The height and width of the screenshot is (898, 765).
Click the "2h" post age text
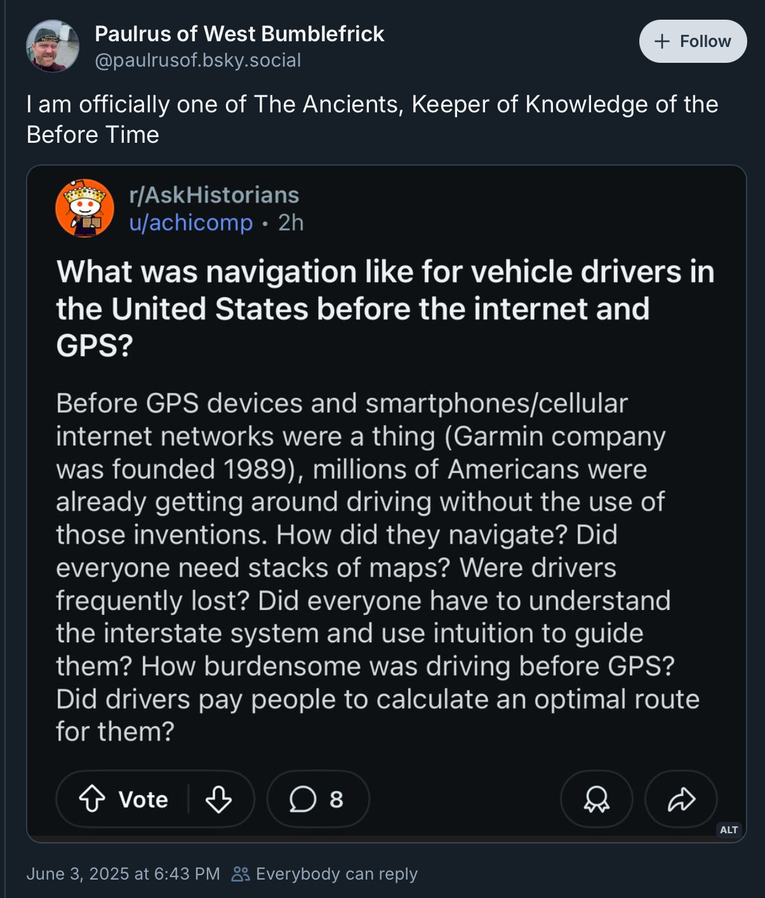pos(291,223)
